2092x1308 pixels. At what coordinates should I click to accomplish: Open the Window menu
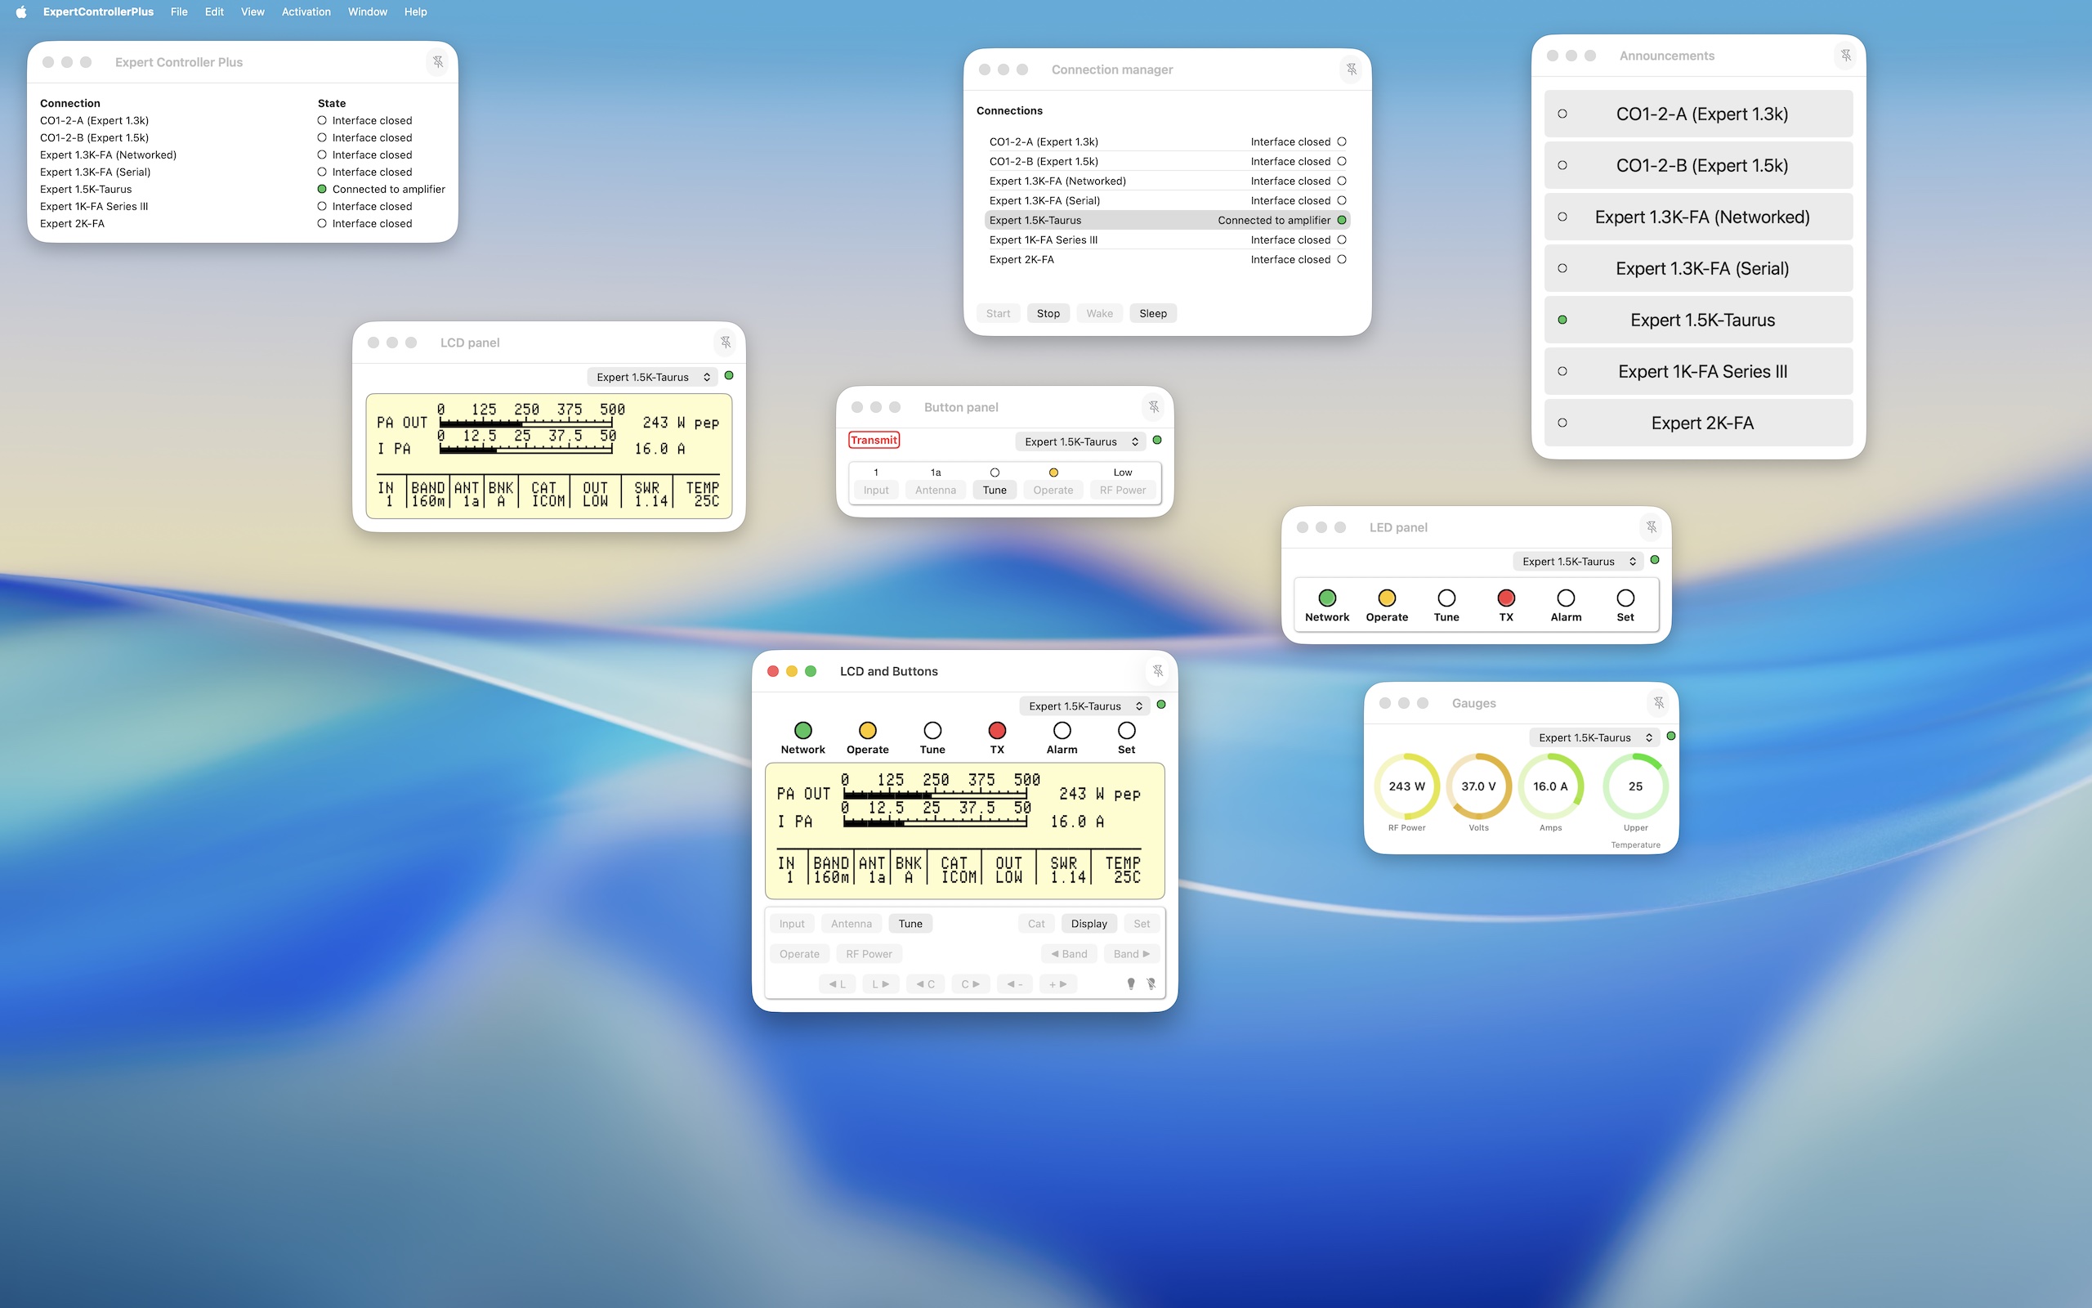368,11
